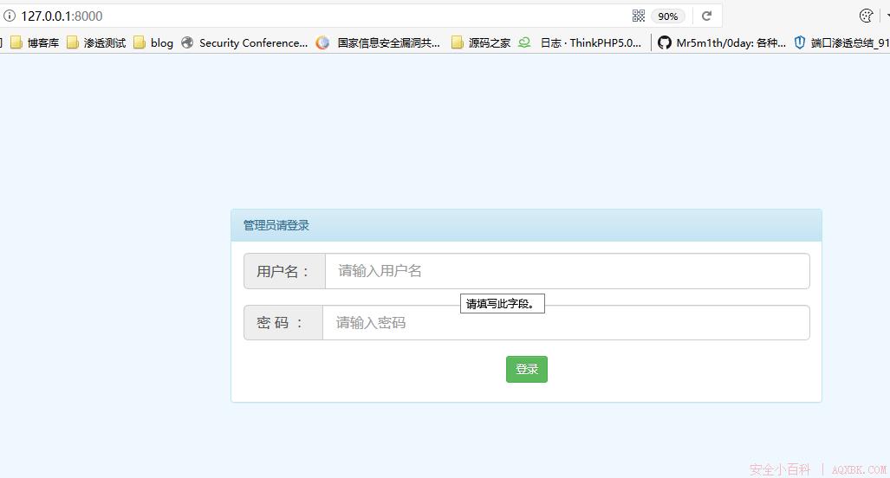Click the green 登录 login button

click(x=527, y=369)
